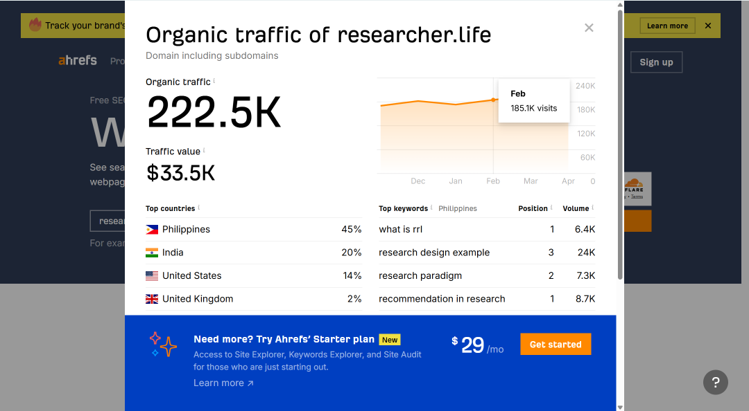Click the Traffic value info icon
The width and height of the screenshot is (749, 411).
(x=204, y=150)
